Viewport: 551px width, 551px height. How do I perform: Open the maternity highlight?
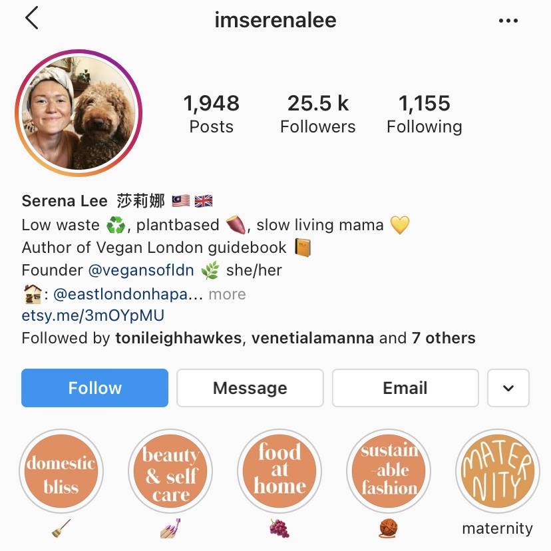pyautogui.click(x=498, y=471)
